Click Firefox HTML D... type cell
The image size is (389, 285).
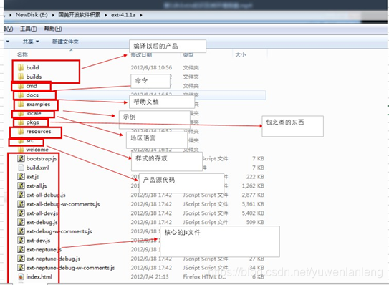point(205,277)
